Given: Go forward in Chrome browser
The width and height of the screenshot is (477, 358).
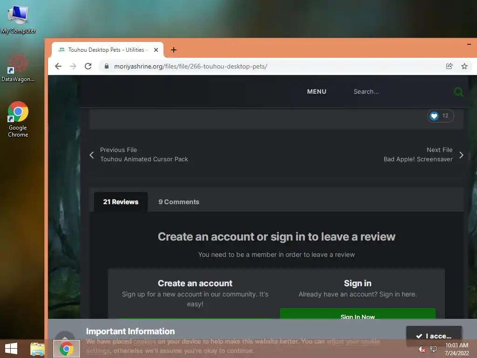Looking at the screenshot, I should click(73, 66).
